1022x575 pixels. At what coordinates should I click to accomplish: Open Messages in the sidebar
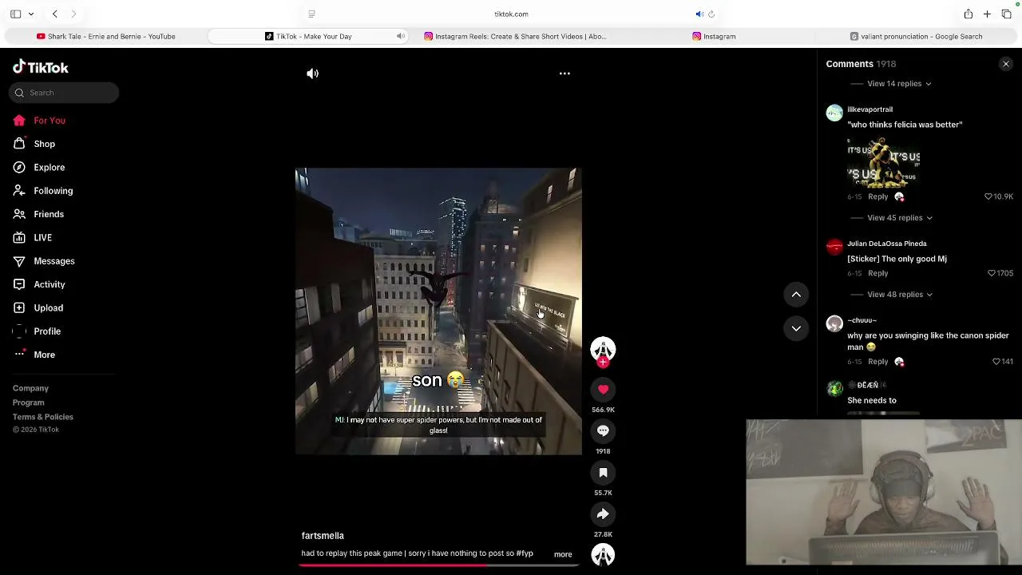point(44,261)
